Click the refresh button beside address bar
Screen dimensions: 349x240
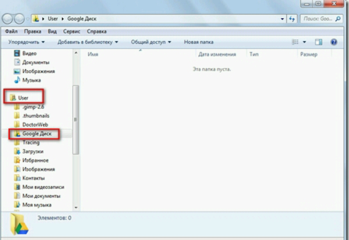292,19
